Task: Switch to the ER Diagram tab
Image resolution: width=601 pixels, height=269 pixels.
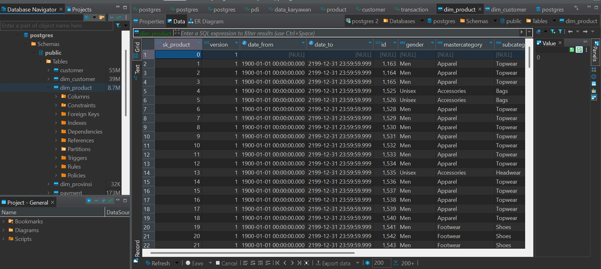Action: click(x=206, y=21)
